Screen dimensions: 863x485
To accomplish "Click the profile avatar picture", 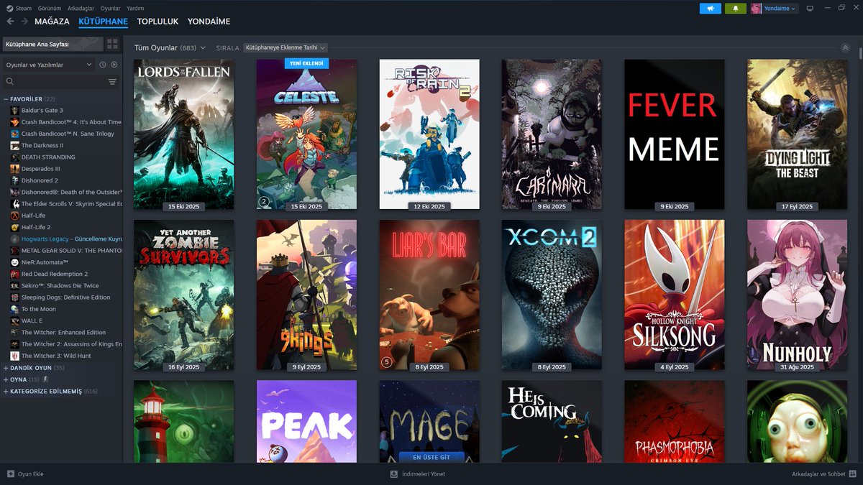I will 757,9.
